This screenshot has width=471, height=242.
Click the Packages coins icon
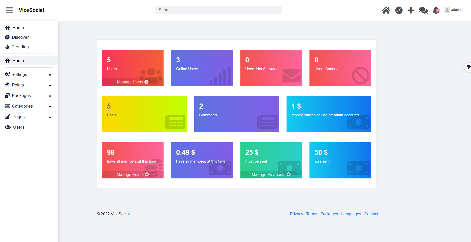point(7,95)
